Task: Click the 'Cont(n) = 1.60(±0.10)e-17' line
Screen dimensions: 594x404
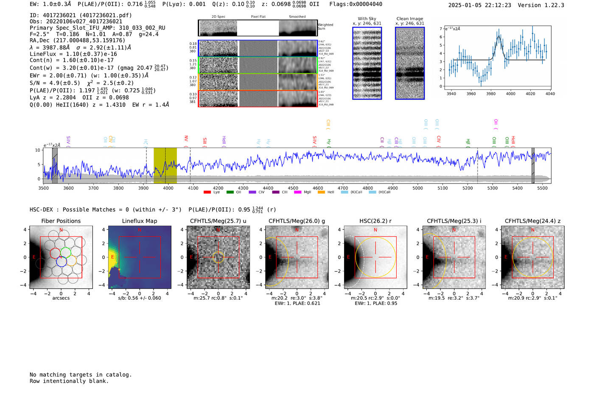Action: pyautogui.click(x=71, y=60)
